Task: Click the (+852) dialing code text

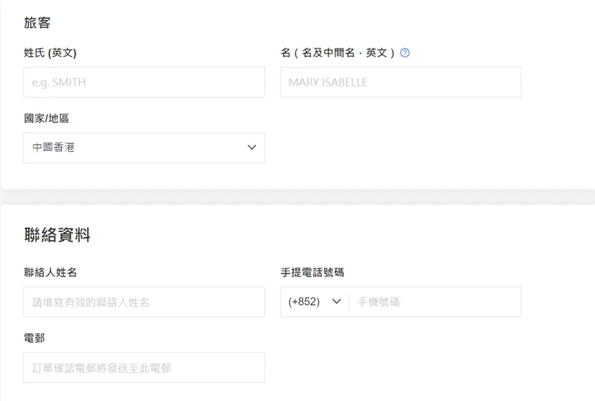Action: [x=304, y=302]
